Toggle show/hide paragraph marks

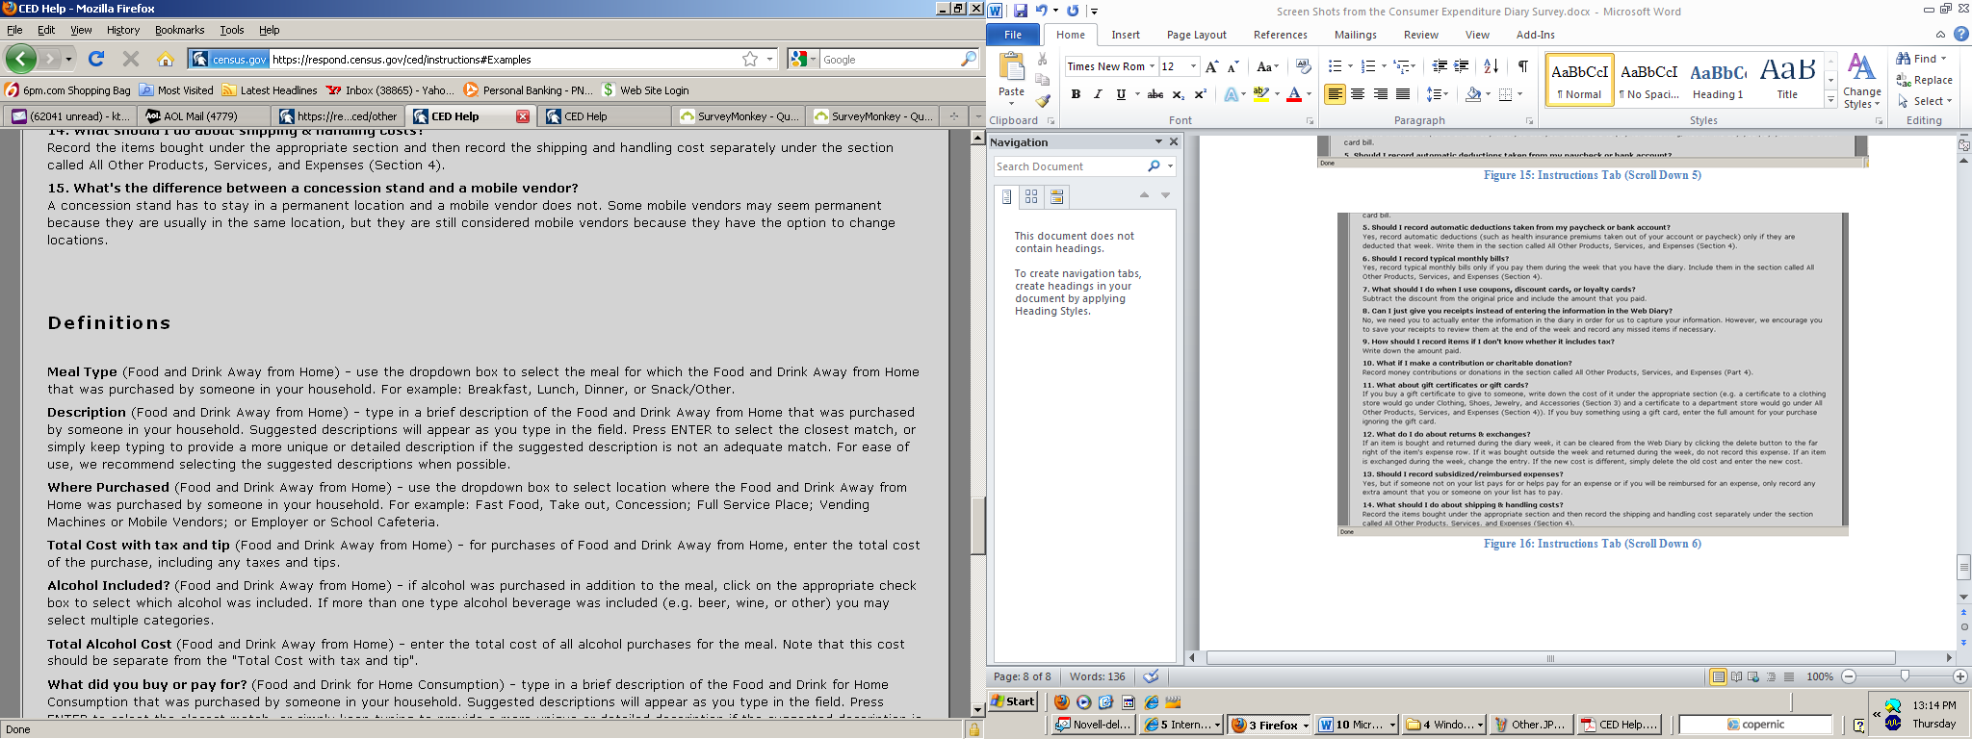[1523, 66]
